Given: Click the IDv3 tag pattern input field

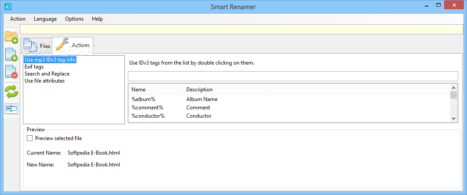Looking at the screenshot, I should click(x=293, y=76).
